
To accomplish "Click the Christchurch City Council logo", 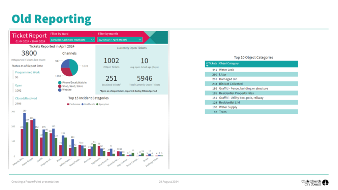I will click(315, 183).
